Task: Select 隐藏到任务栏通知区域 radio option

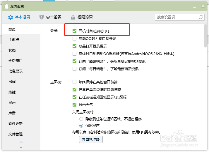Action: tap(81, 119)
